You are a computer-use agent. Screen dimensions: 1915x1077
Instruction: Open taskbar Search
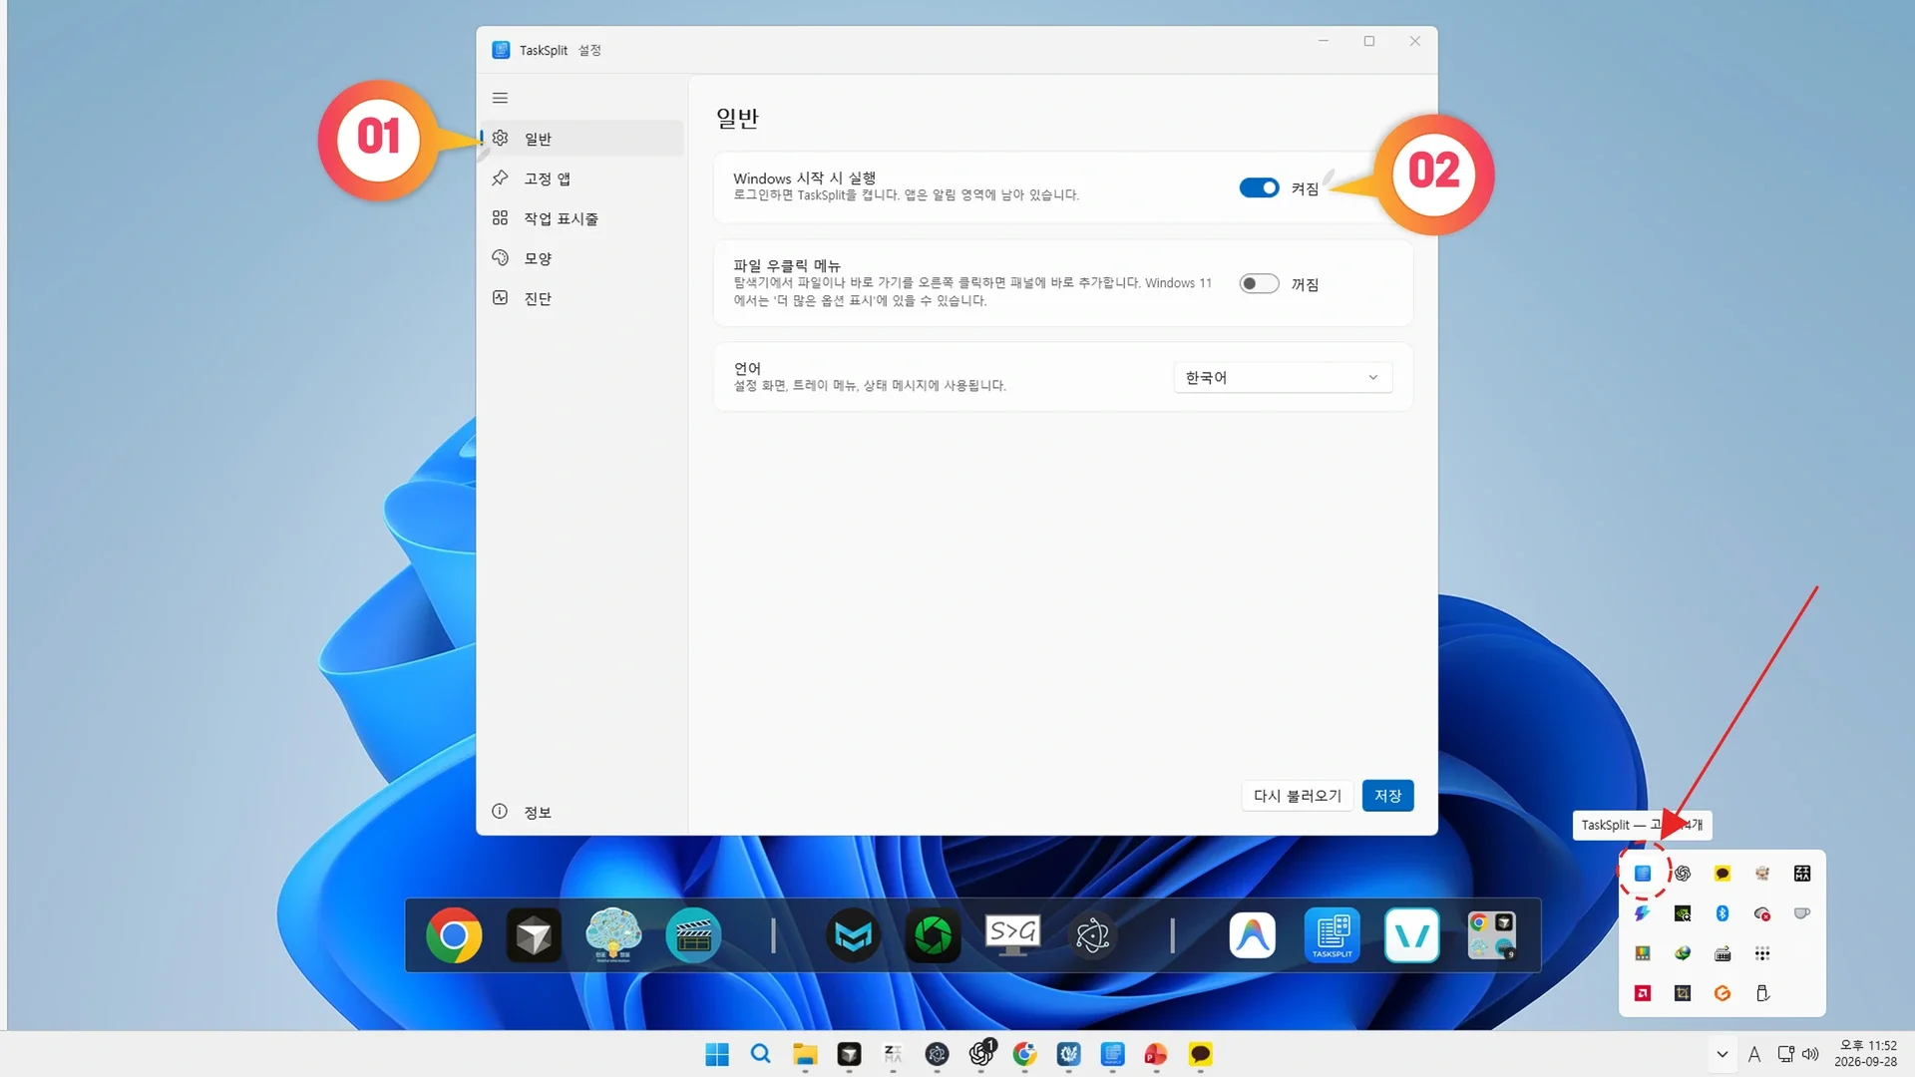pyautogui.click(x=761, y=1054)
